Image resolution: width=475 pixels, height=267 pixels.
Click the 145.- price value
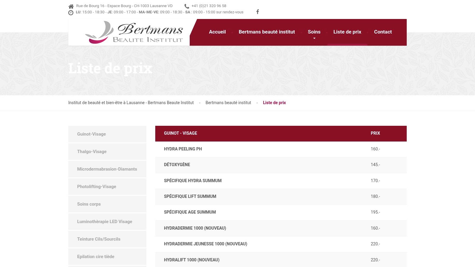(x=375, y=165)
